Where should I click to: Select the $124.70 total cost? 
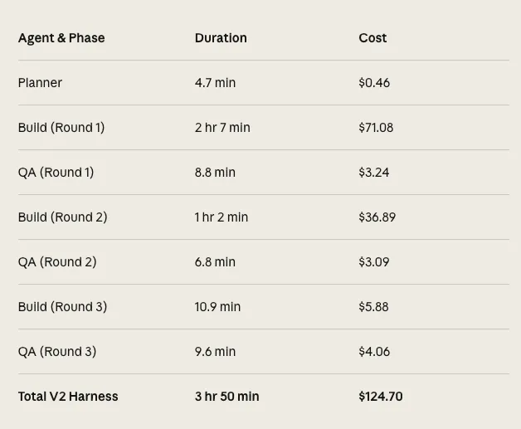(x=381, y=397)
